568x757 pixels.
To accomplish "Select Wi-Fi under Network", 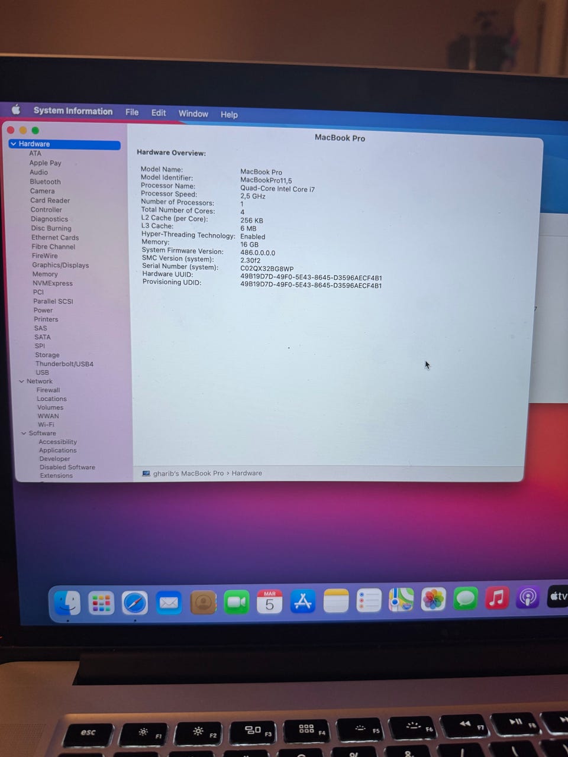I will [x=46, y=425].
